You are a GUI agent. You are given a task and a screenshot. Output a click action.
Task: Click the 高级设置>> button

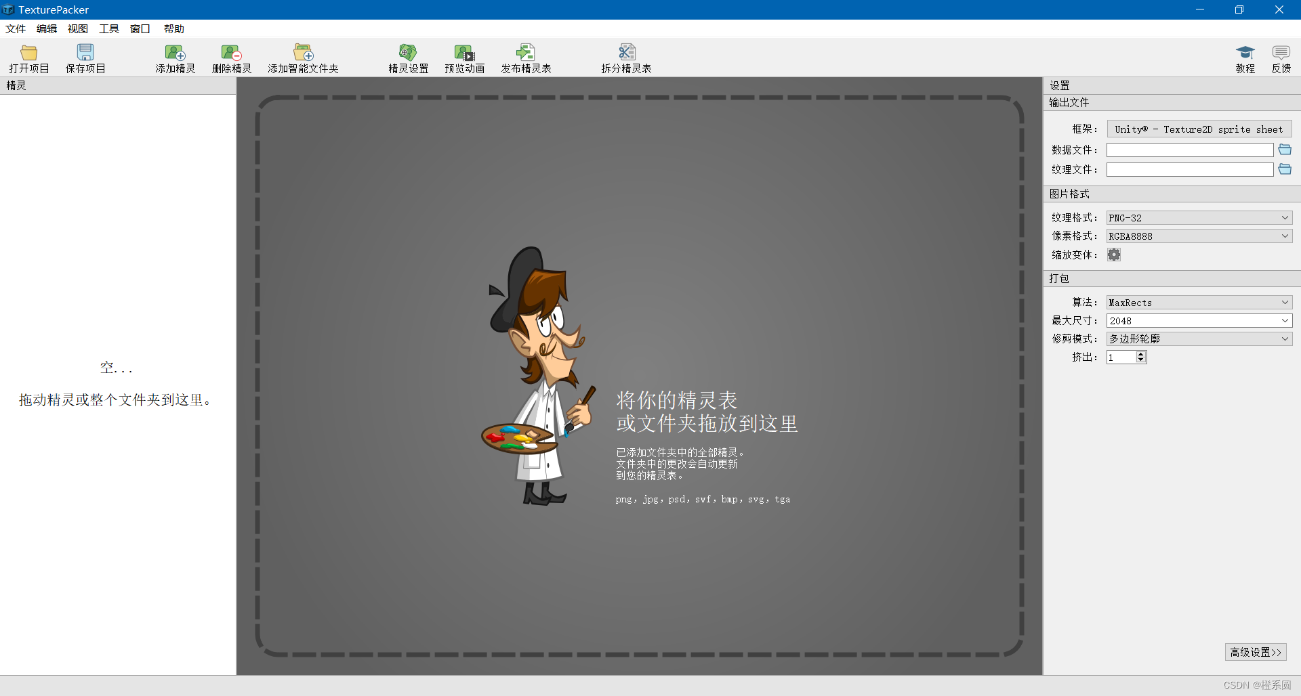1256,652
